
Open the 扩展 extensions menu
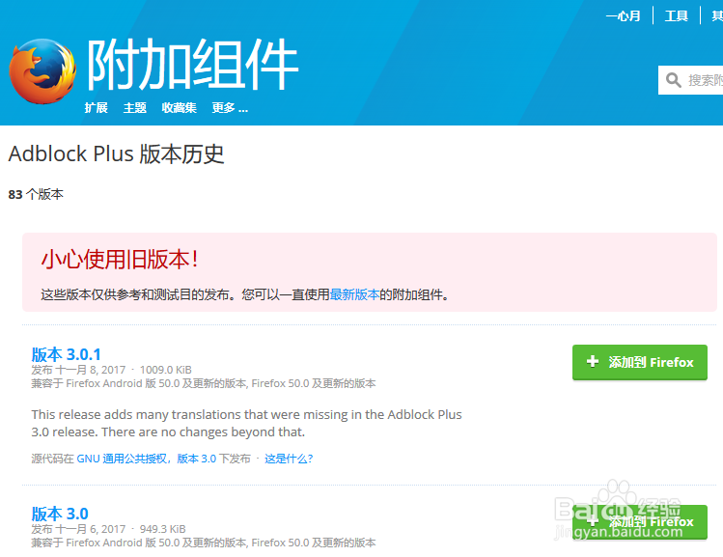click(x=96, y=108)
